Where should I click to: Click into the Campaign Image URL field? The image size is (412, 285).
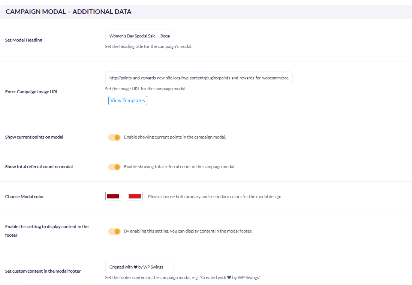(199, 78)
